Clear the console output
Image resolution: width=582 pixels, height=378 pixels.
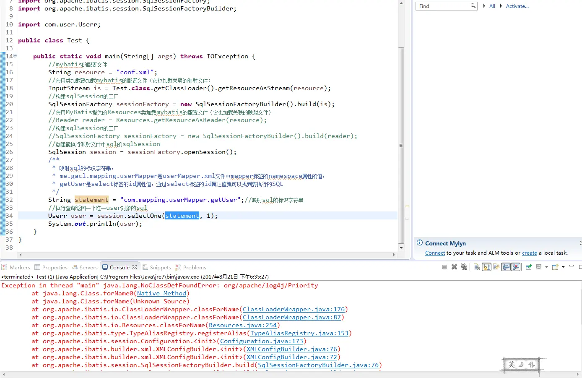[477, 267]
